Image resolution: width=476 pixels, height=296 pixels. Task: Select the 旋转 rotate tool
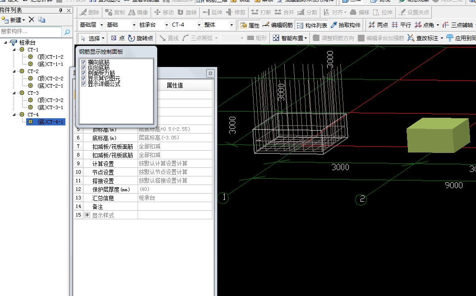click(187, 13)
